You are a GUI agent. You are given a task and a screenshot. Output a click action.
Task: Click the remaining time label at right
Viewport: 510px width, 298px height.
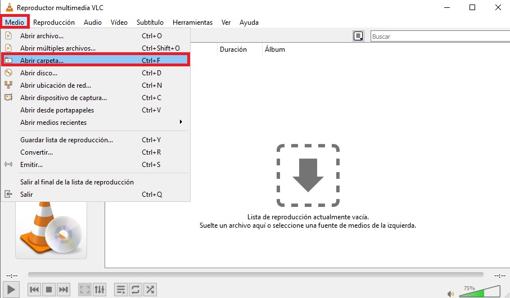point(499,276)
